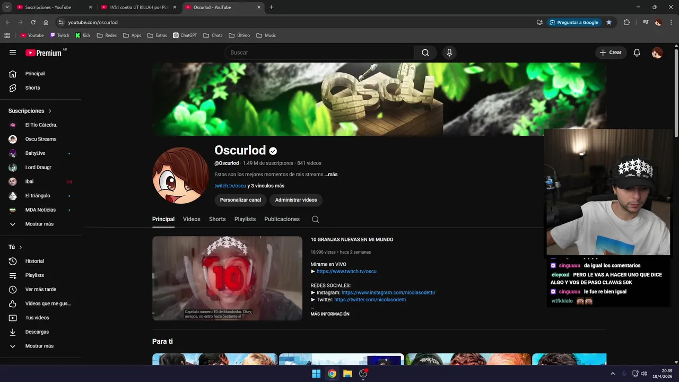Expand video description MÁS INFORMACIÓN
Image resolution: width=679 pixels, height=382 pixels.
point(330,314)
